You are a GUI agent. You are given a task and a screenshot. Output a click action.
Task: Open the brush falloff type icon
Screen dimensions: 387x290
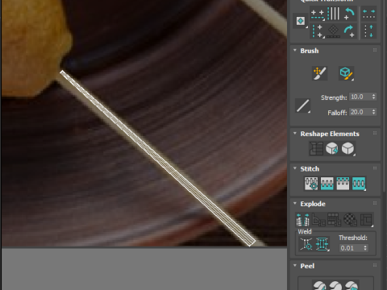(302, 106)
